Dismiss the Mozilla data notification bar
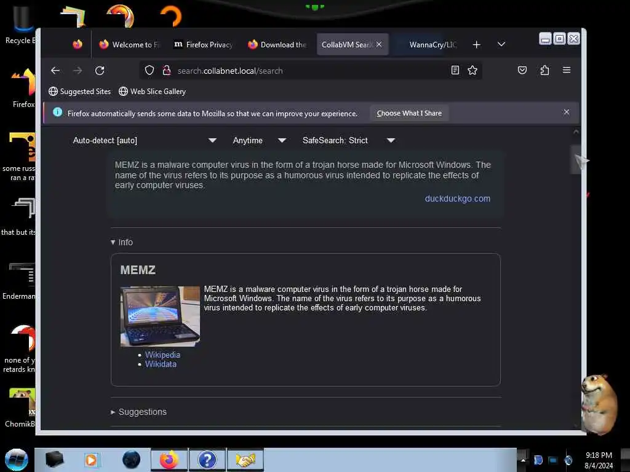 pos(566,112)
